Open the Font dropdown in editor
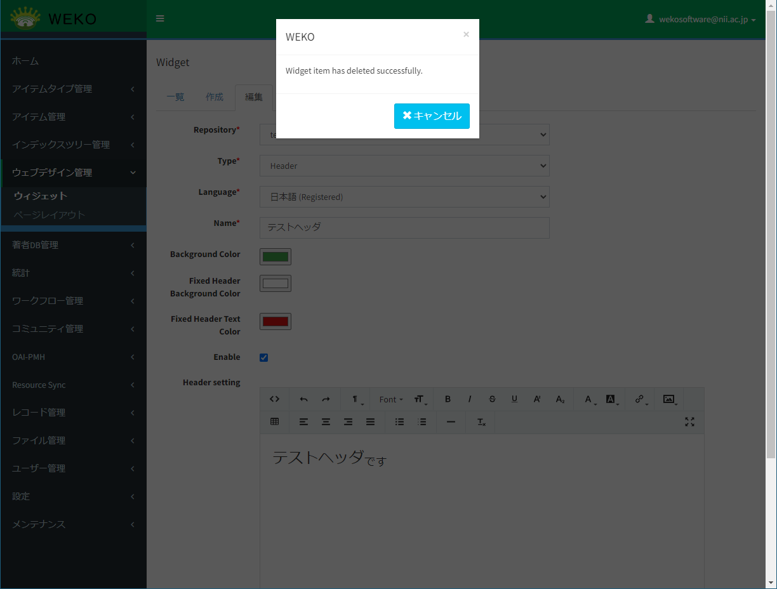The image size is (777, 589). [390, 399]
